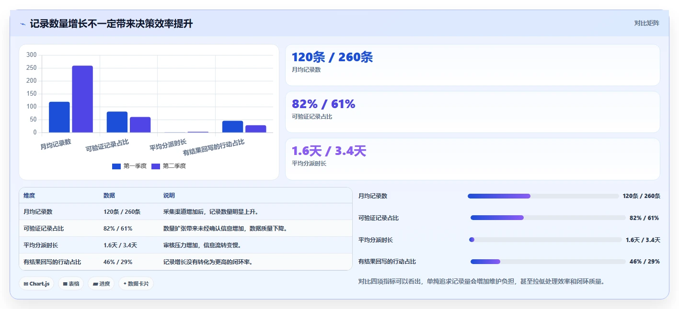Click the 对比矩阵 label at top right
Image resolution: width=679 pixels, height=309 pixels.
tap(646, 23)
